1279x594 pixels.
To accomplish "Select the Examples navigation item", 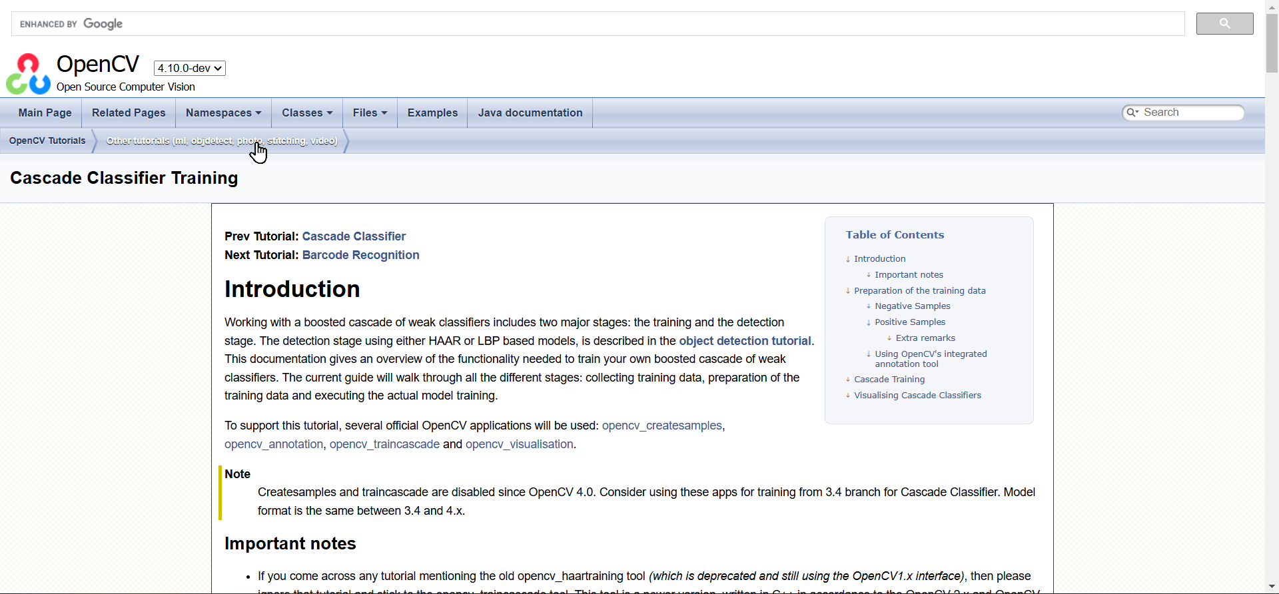I will click(x=432, y=113).
